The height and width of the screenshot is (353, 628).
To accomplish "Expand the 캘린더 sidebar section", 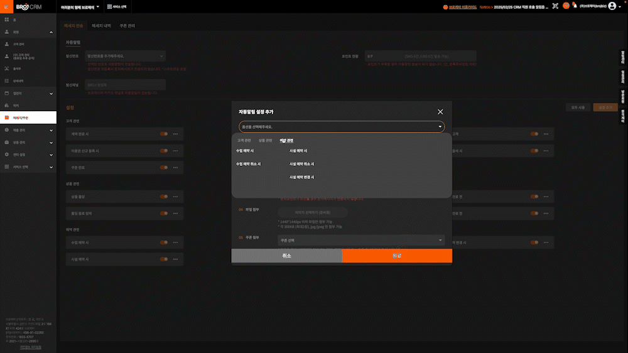I will 51,94.
